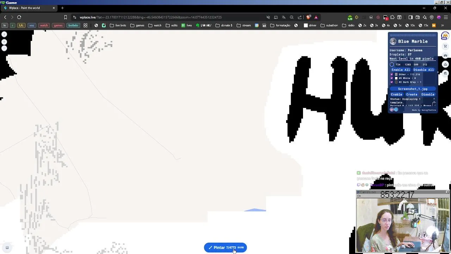Click the Other gray color swatch

396,74
